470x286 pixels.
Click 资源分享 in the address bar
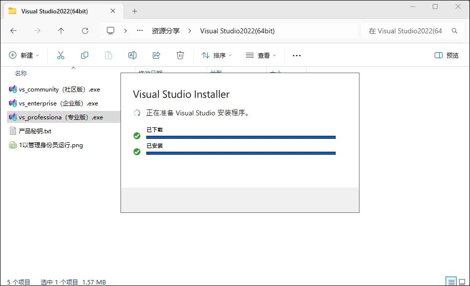[x=165, y=31]
